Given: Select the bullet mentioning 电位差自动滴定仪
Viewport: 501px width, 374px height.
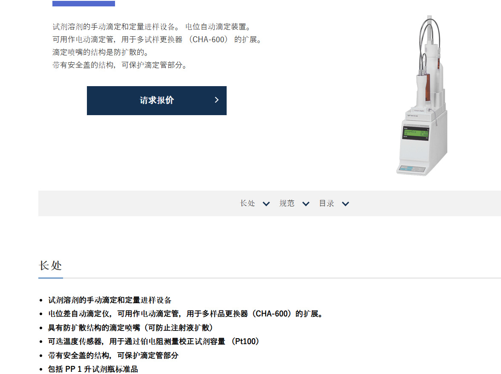Looking at the screenshot, I should point(186,314).
